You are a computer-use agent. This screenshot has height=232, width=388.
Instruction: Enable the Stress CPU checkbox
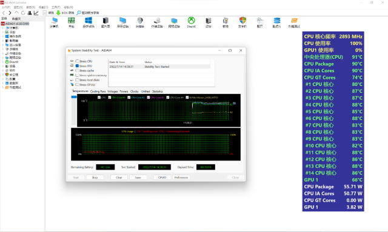pyautogui.click(x=77, y=61)
